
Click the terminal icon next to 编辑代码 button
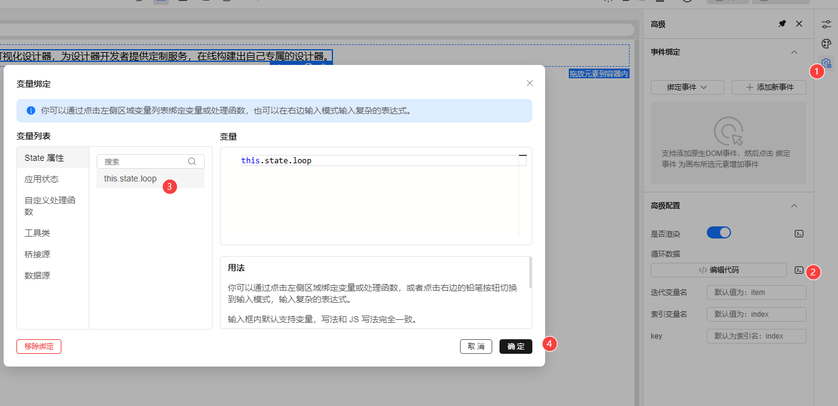(799, 270)
